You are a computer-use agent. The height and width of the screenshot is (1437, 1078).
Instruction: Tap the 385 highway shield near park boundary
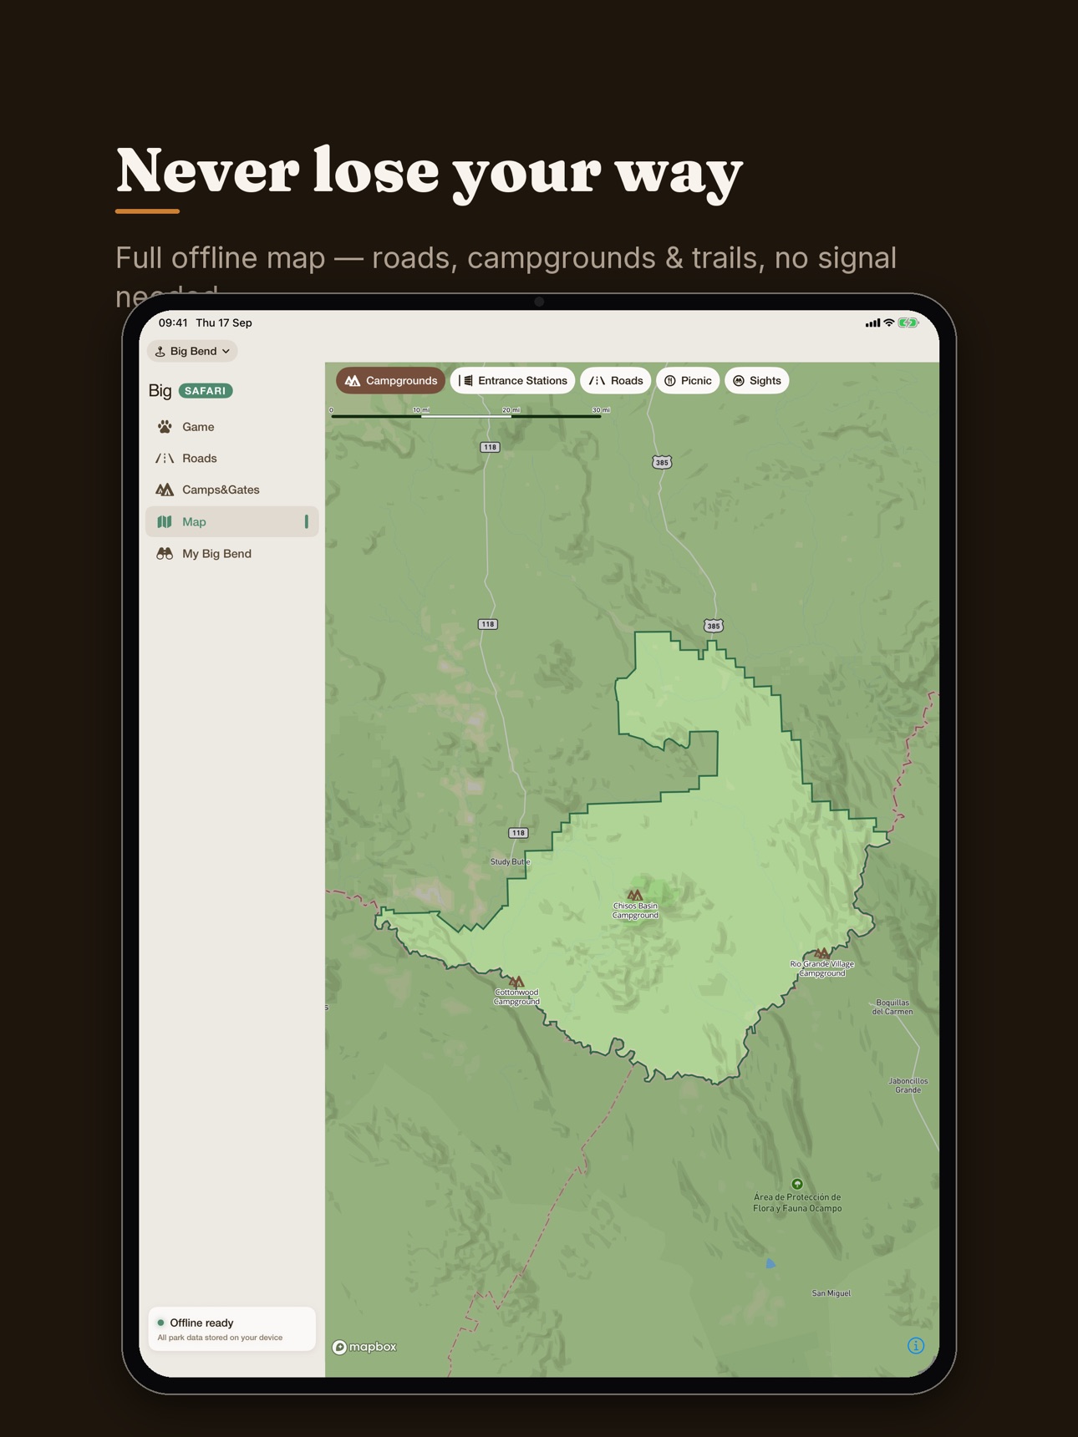click(713, 626)
